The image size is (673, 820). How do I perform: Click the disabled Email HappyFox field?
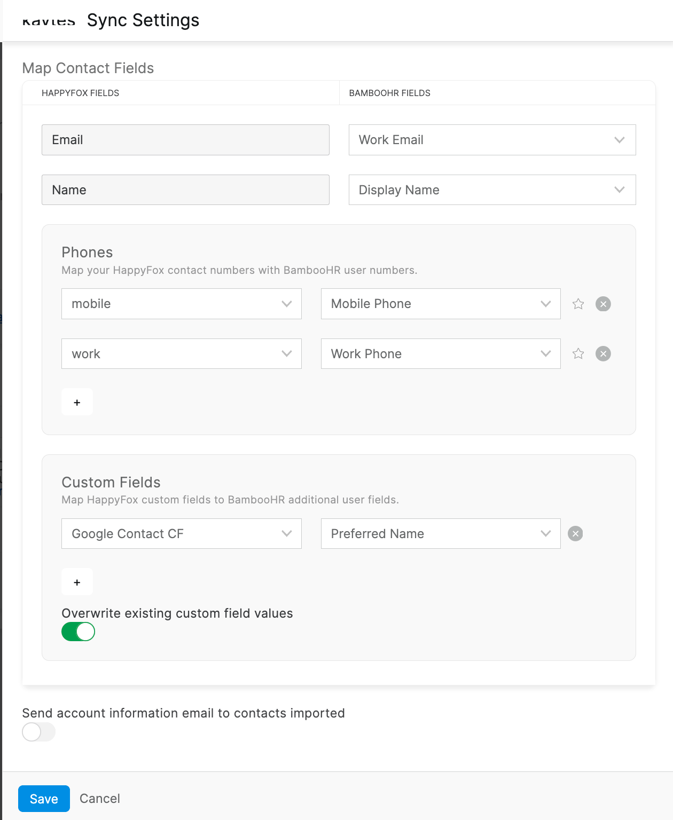[185, 140]
